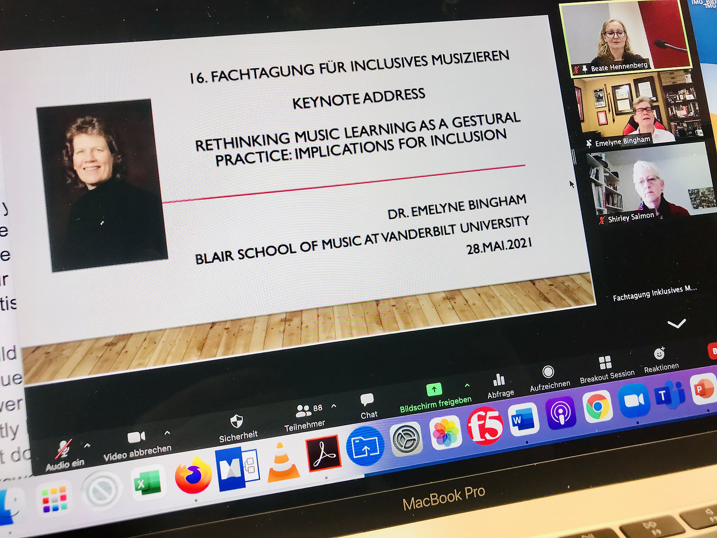Start recording with Aufzeichnen
The width and height of the screenshot is (717, 538).
coord(548,372)
